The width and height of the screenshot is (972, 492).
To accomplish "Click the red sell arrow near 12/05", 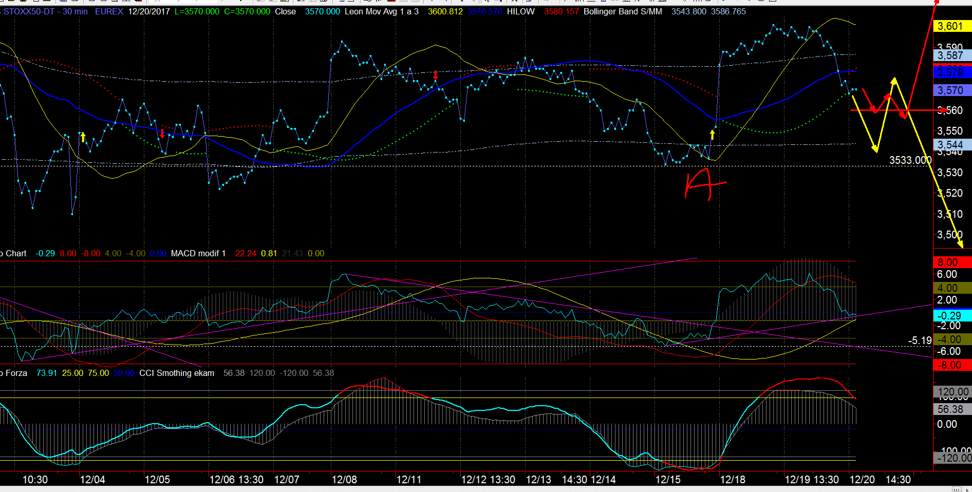I will (x=162, y=134).
